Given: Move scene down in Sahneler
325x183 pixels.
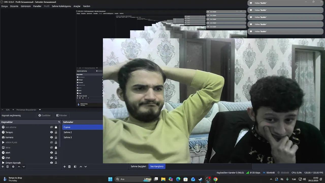Looking at the screenshot, I should coord(86,167).
